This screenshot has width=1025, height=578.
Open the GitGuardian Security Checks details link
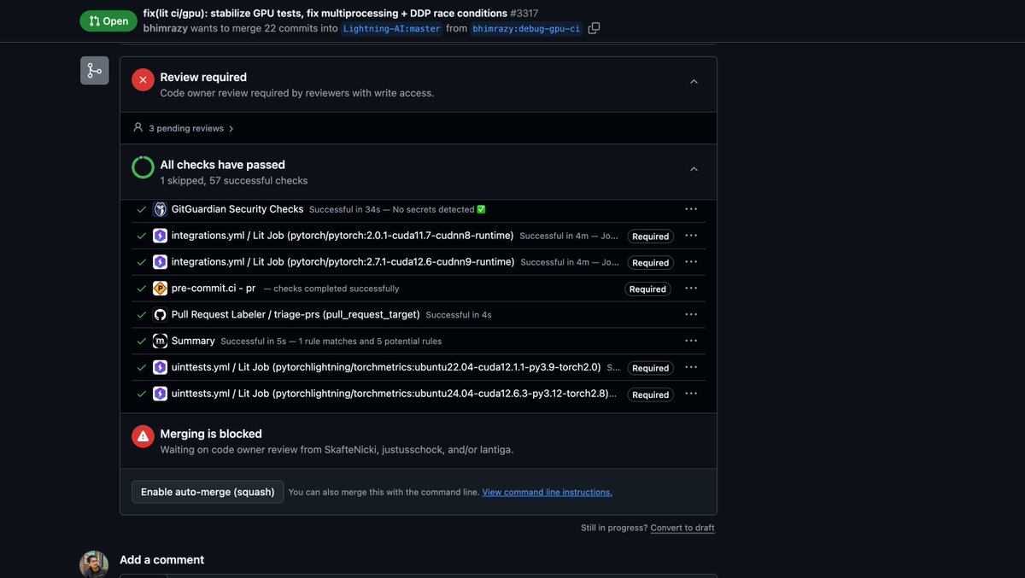tap(237, 209)
